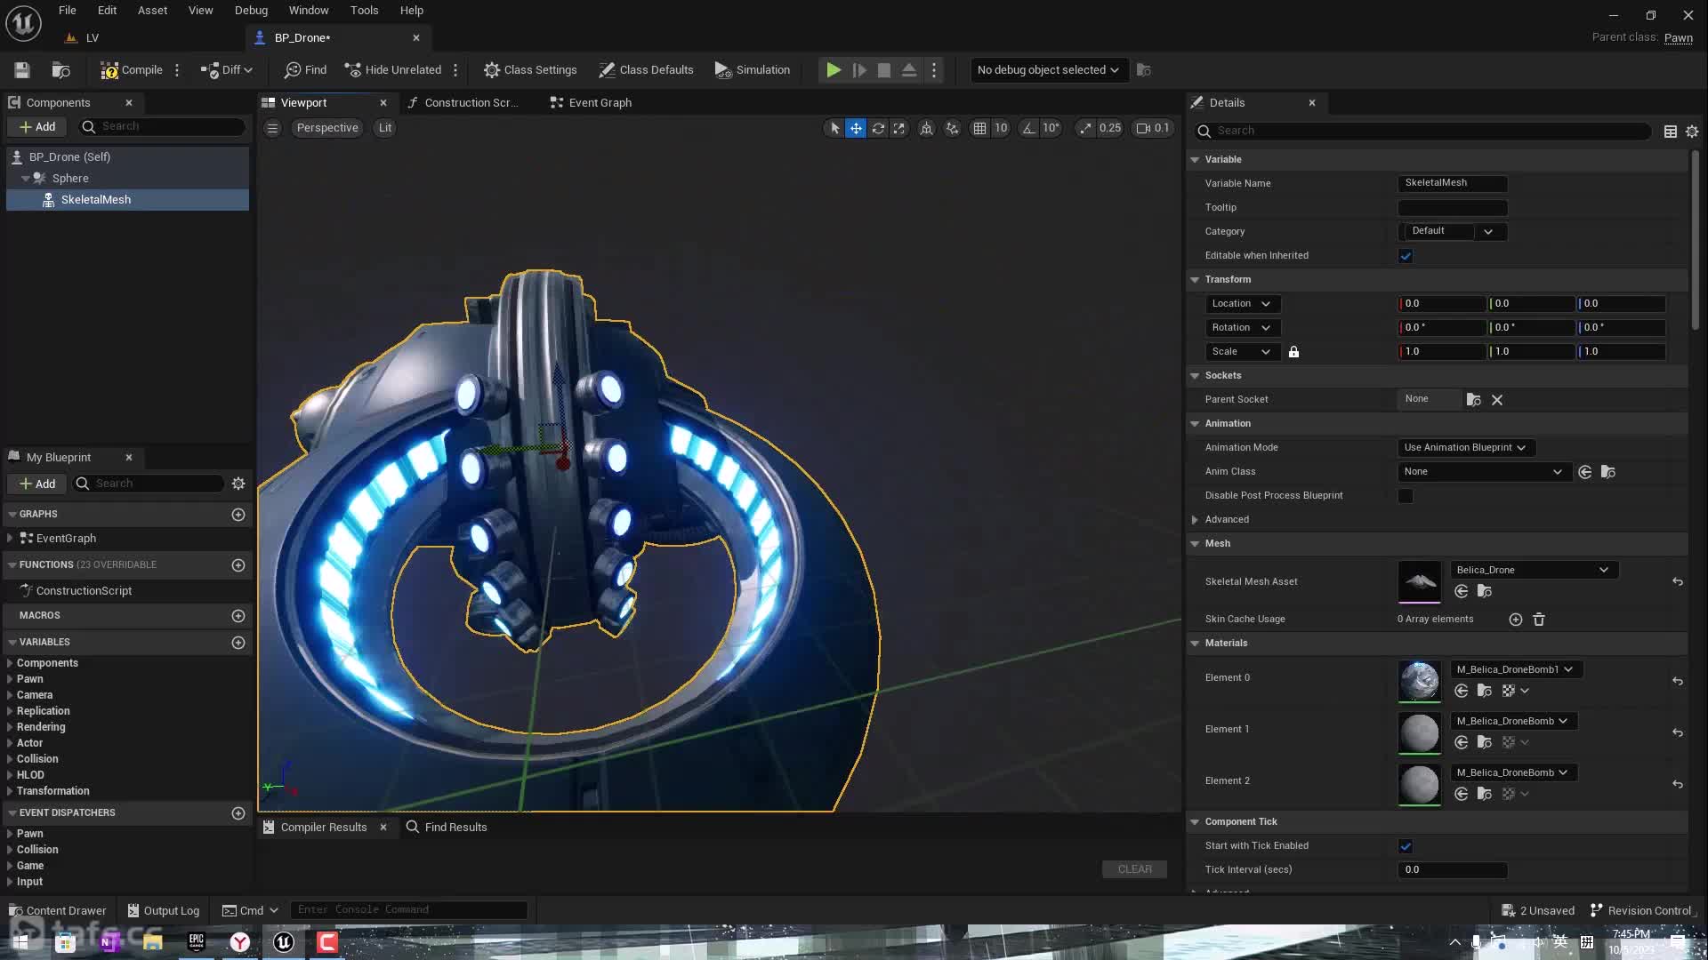Open the viewport options hamburger menu
Screen dimensions: 1708x960
tap(273, 128)
